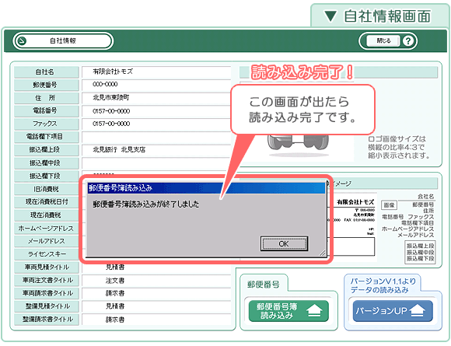This screenshot has width=451, height=346.
Task: Click the 自社情報画面 heading tab
Action: (379, 16)
